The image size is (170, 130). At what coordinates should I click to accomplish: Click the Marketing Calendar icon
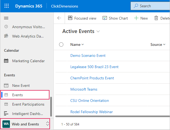coord(6,61)
